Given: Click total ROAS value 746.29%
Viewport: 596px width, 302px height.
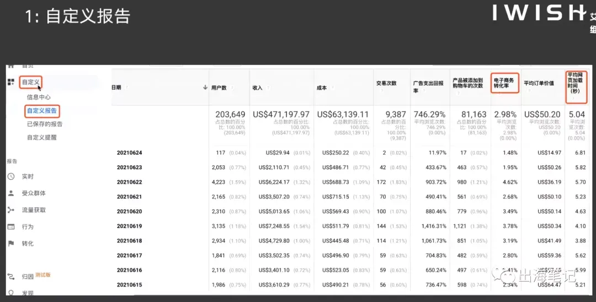Looking at the screenshot, I should click(429, 114).
